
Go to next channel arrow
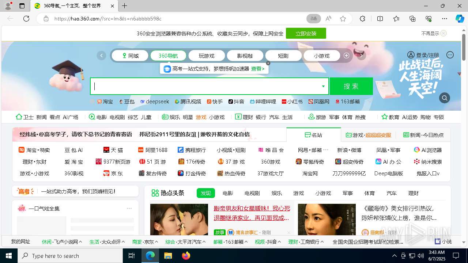(x=362, y=56)
